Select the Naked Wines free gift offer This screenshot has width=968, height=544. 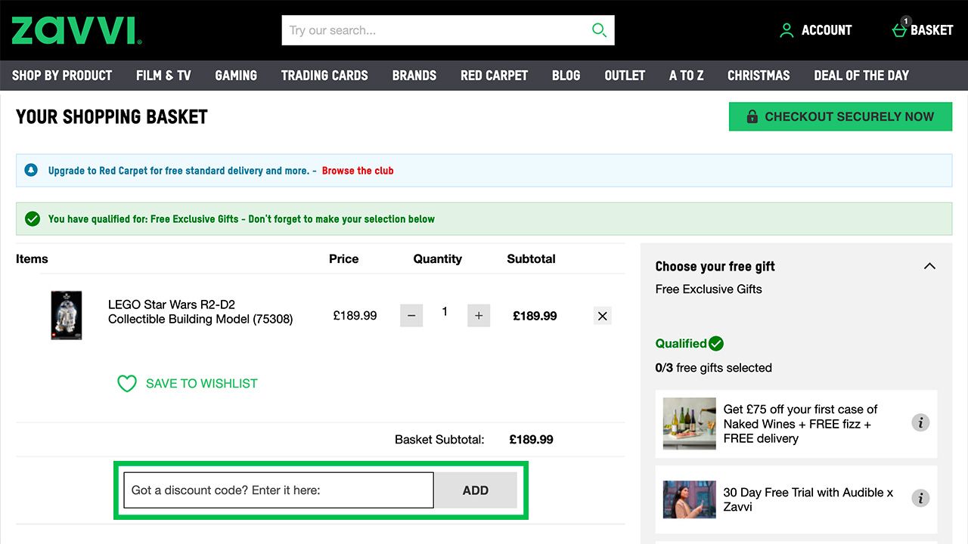tap(796, 423)
